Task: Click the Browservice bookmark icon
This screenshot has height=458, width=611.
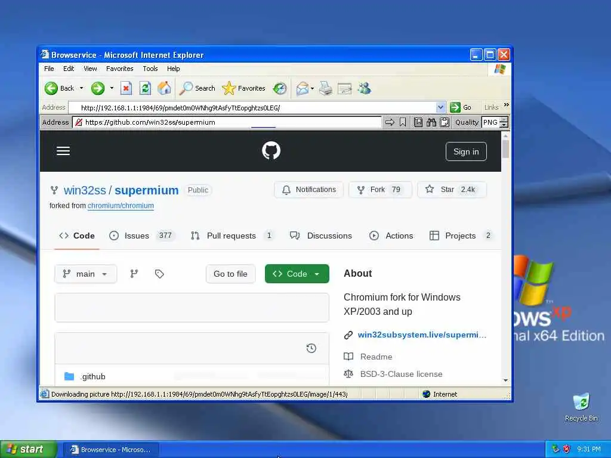Action: coord(403,122)
